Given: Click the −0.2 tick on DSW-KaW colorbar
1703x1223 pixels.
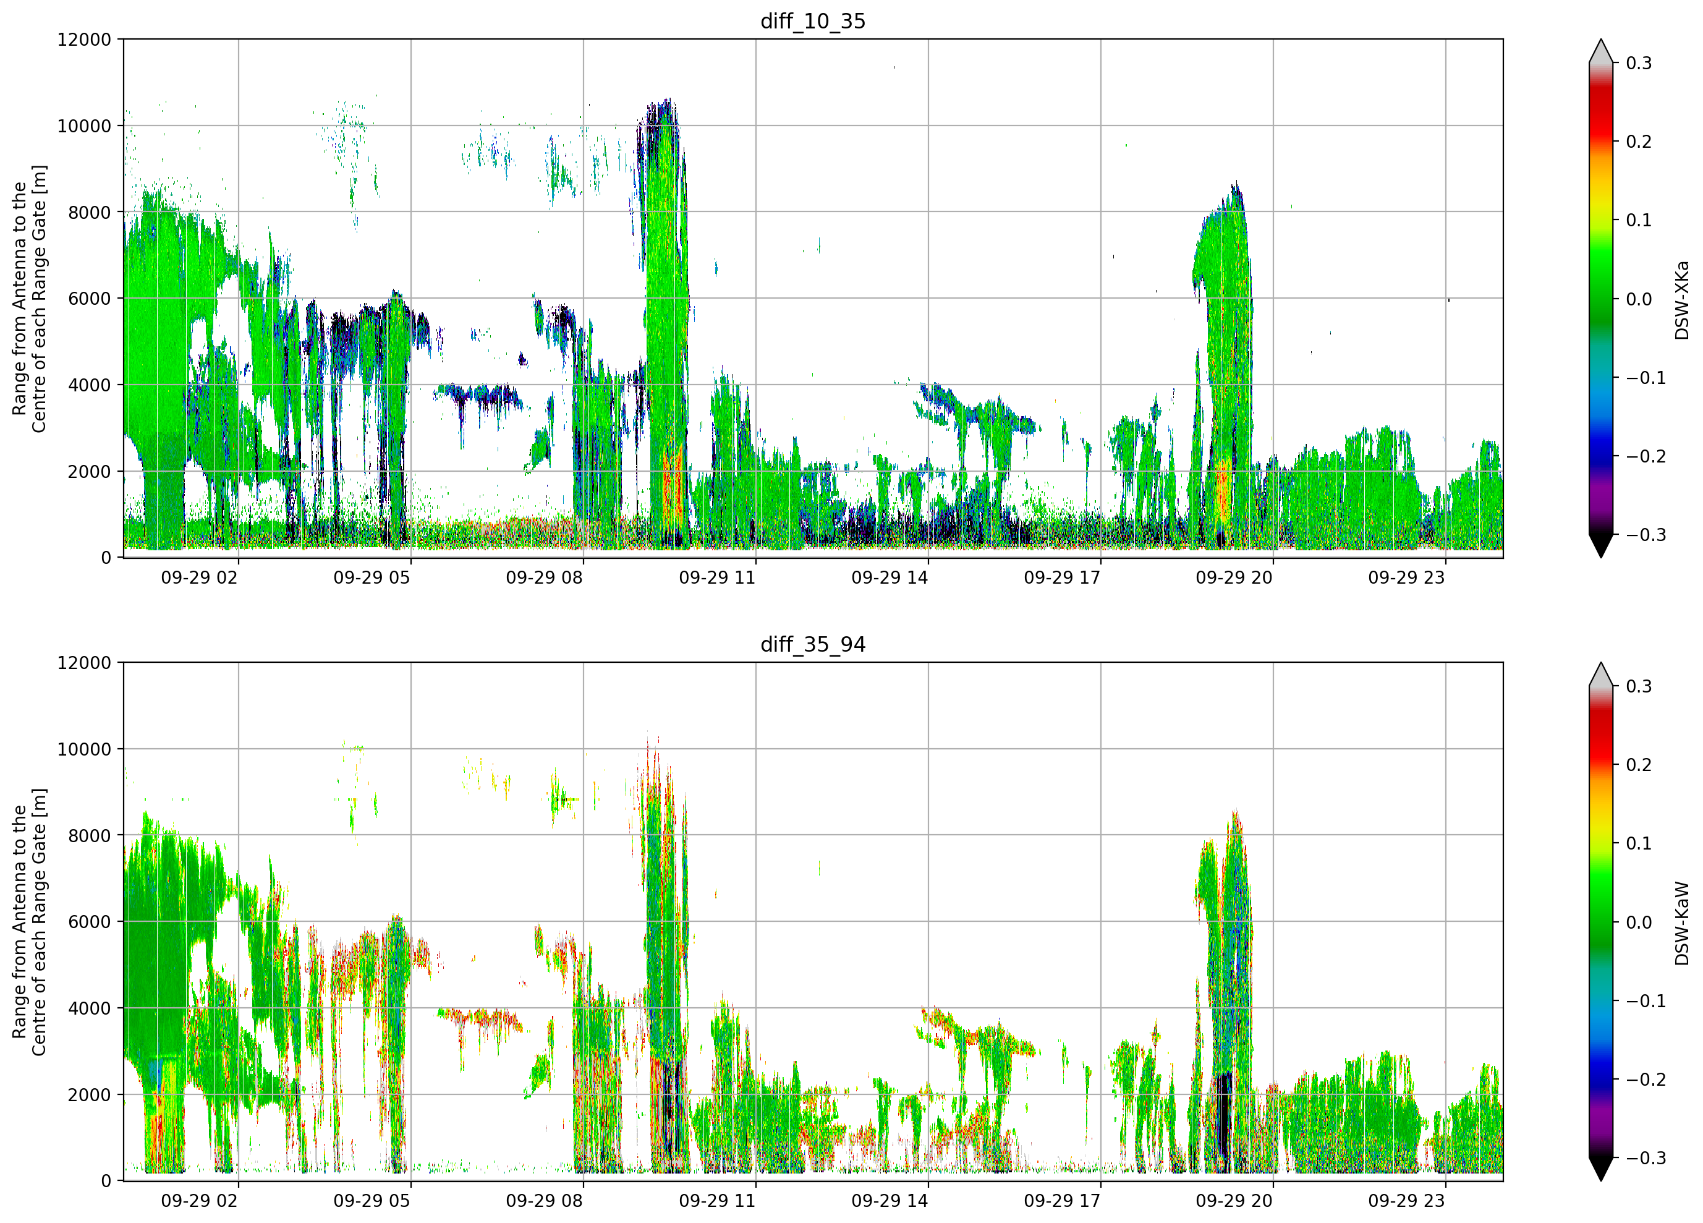Looking at the screenshot, I should tap(1646, 1080).
